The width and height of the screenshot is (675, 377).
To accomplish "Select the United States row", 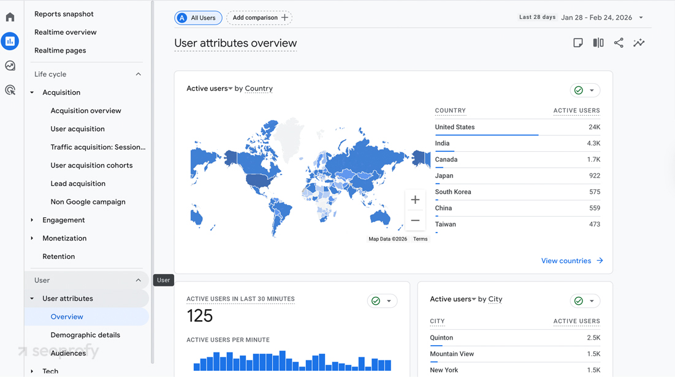I will coord(517,127).
